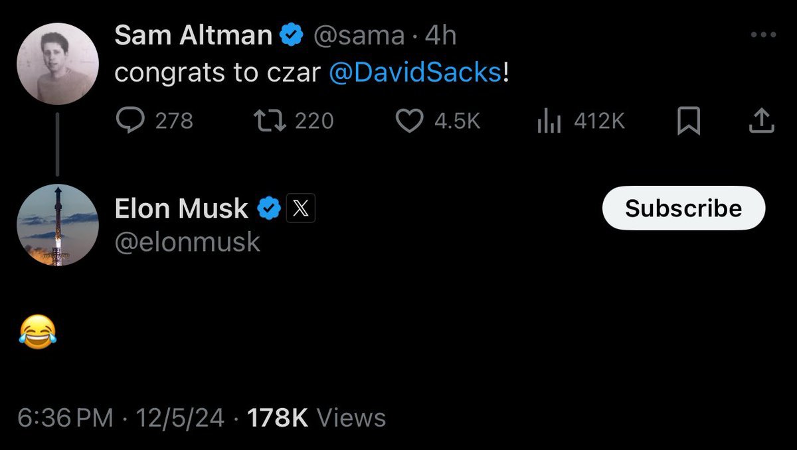Screen dimensions: 797x450
Task: Click the 4h timestamp on tweet
Action: click(440, 36)
